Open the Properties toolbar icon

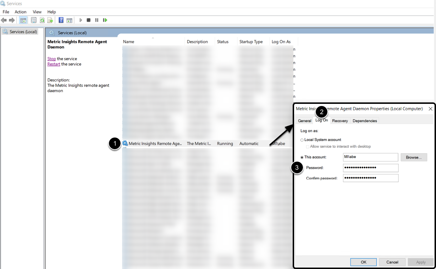click(34, 20)
